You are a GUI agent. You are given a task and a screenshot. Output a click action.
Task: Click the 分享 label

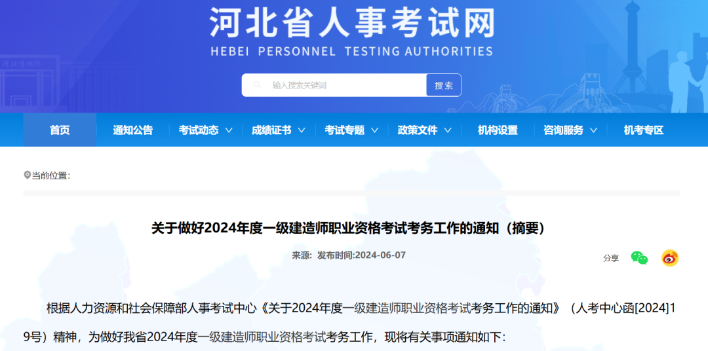pos(611,258)
